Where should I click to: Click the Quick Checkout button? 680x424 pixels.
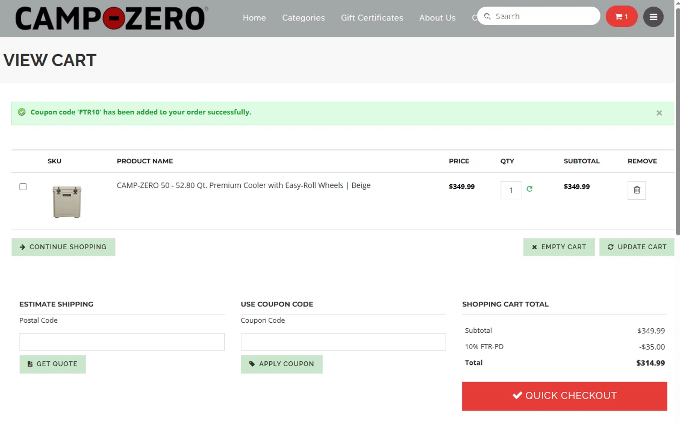(x=564, y=396)
